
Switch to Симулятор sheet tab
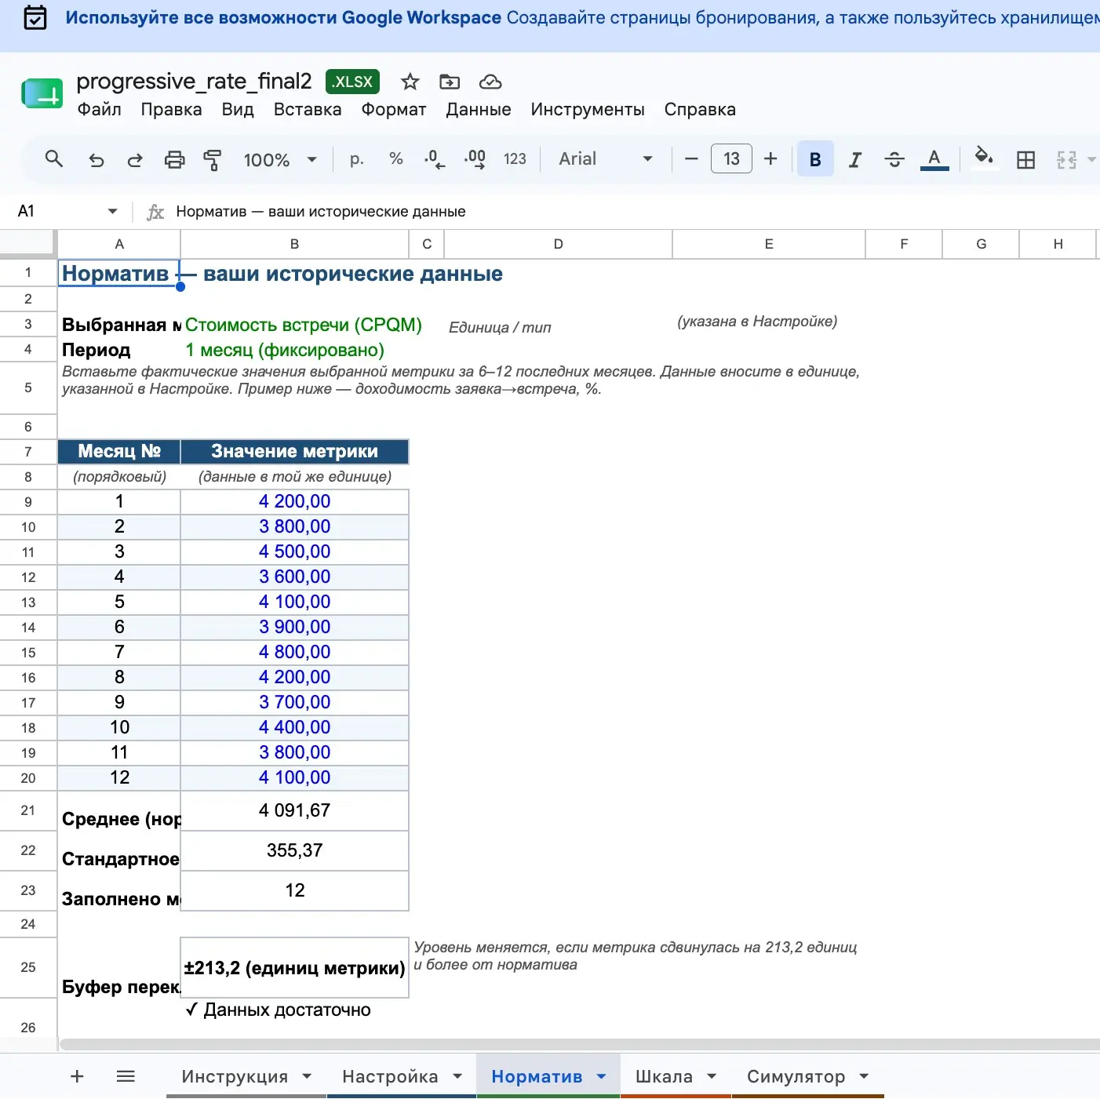point(796,1076)
